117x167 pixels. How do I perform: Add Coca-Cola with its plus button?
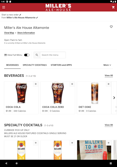point(36,84)
